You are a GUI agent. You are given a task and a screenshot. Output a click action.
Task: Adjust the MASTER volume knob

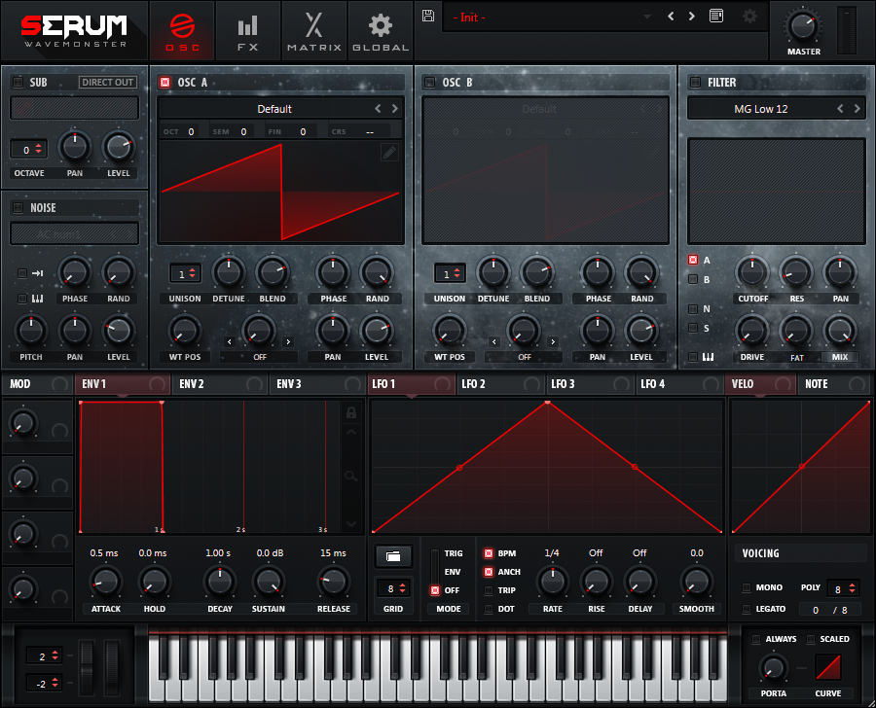[803, 25]
